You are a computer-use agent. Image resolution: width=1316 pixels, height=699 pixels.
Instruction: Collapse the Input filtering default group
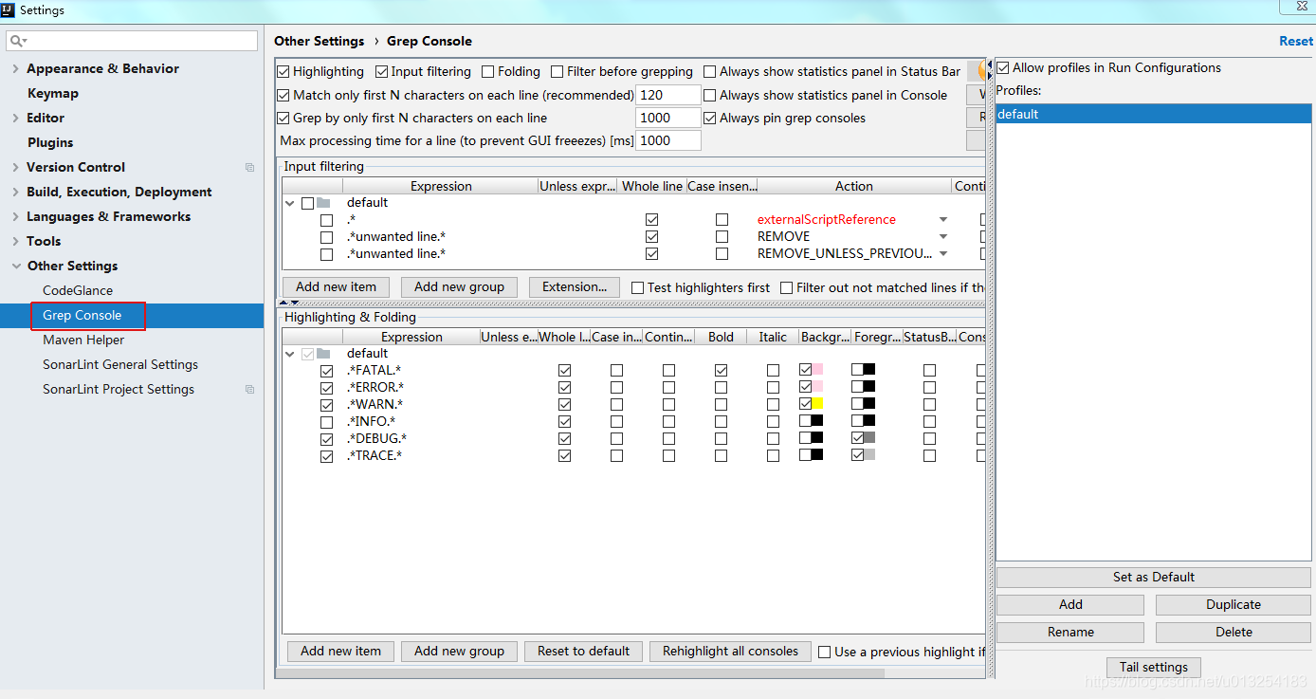[x=290, y=202]
